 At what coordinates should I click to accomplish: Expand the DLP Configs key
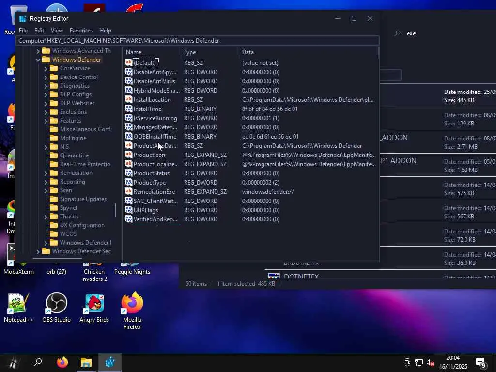pos(46,94)
